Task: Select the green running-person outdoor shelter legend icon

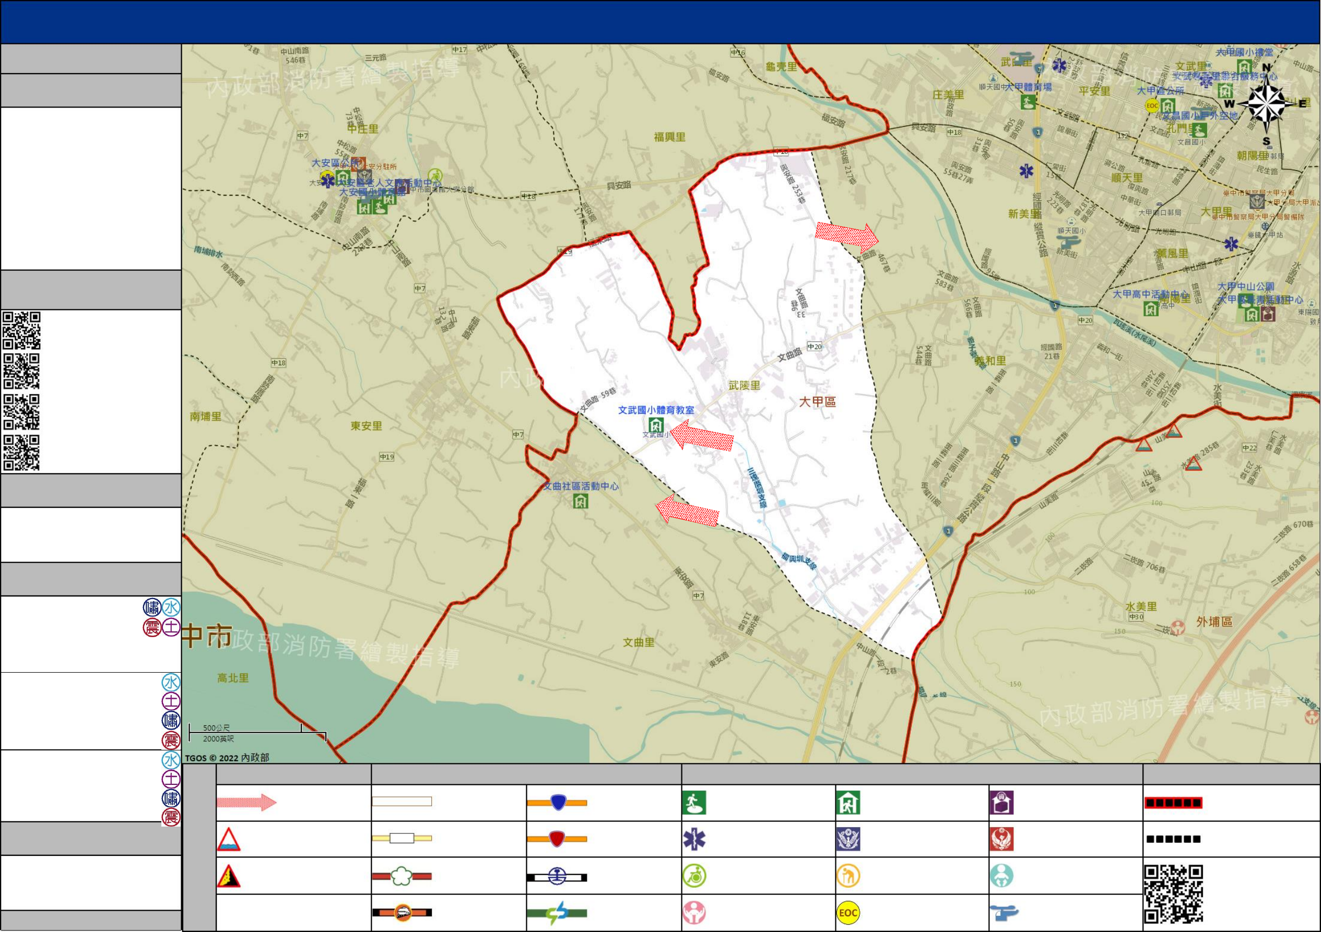Action: [694, 803]
